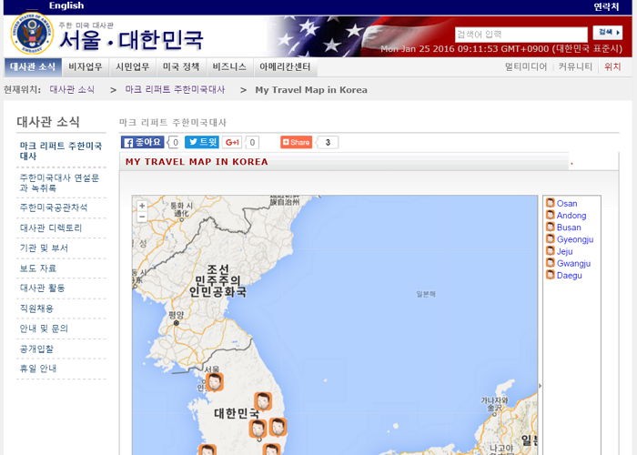This screenshot has width=637, height=455.
Task: Open the 아메리칸센터 navigation tab
Action: (285, 66)
